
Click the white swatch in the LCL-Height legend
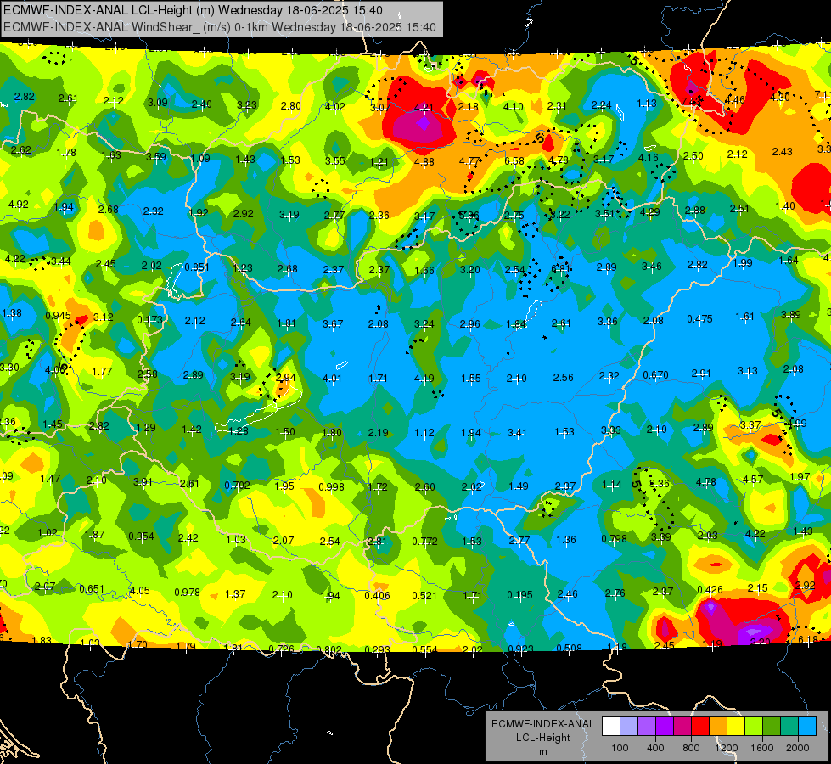(x=611, y=726)
